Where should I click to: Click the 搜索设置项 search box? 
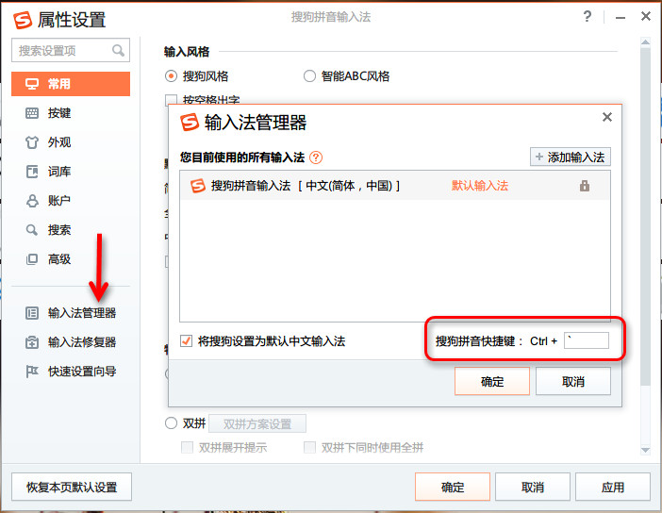coord(62,51)
